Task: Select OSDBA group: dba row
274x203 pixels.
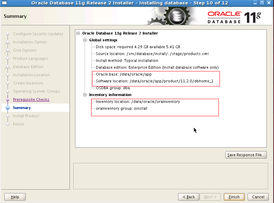Action: tap(113, 88)
